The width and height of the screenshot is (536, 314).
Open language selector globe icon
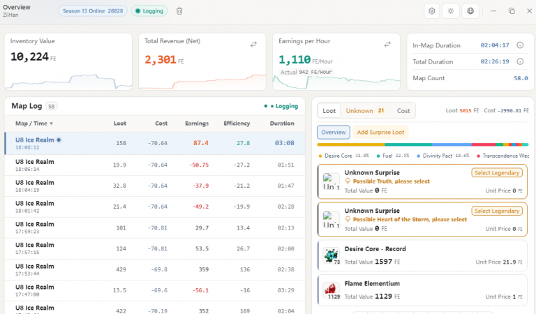(470, 11)
